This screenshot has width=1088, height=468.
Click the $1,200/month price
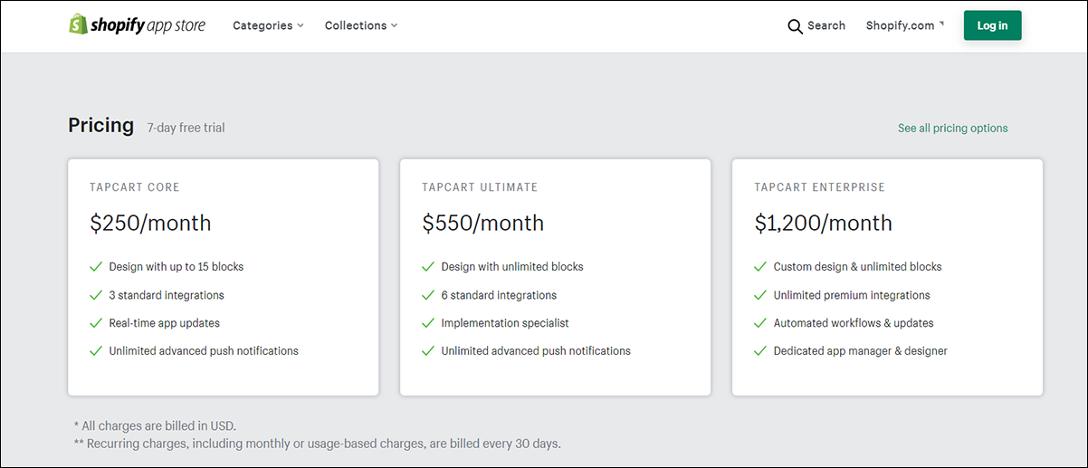click(x=823, y=223)
